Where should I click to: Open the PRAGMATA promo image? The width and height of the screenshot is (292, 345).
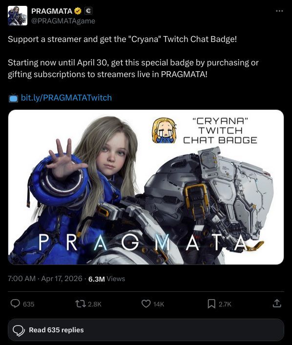pyautogui.click(x=146, y=187)
